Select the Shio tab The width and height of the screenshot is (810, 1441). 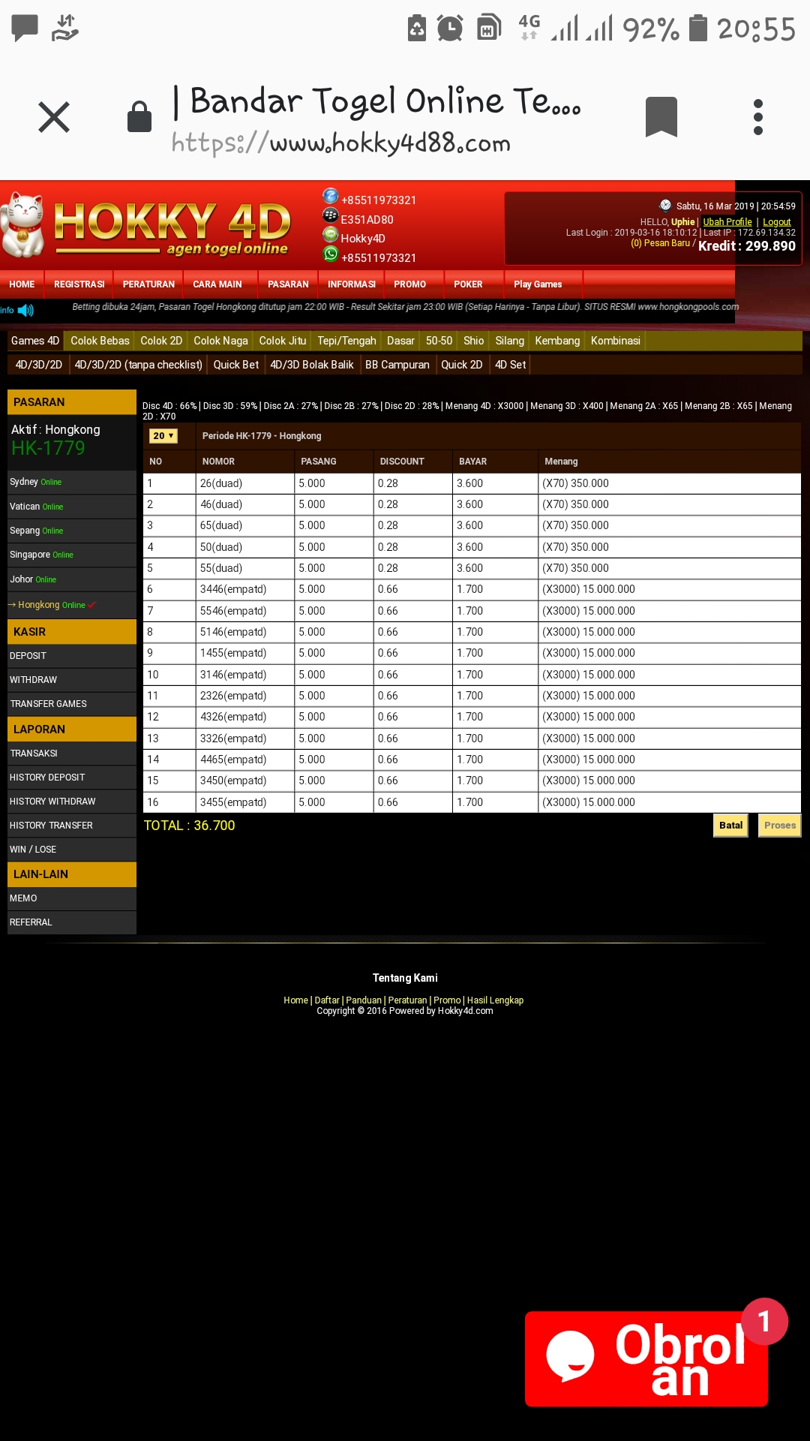[x=473, y=341]
